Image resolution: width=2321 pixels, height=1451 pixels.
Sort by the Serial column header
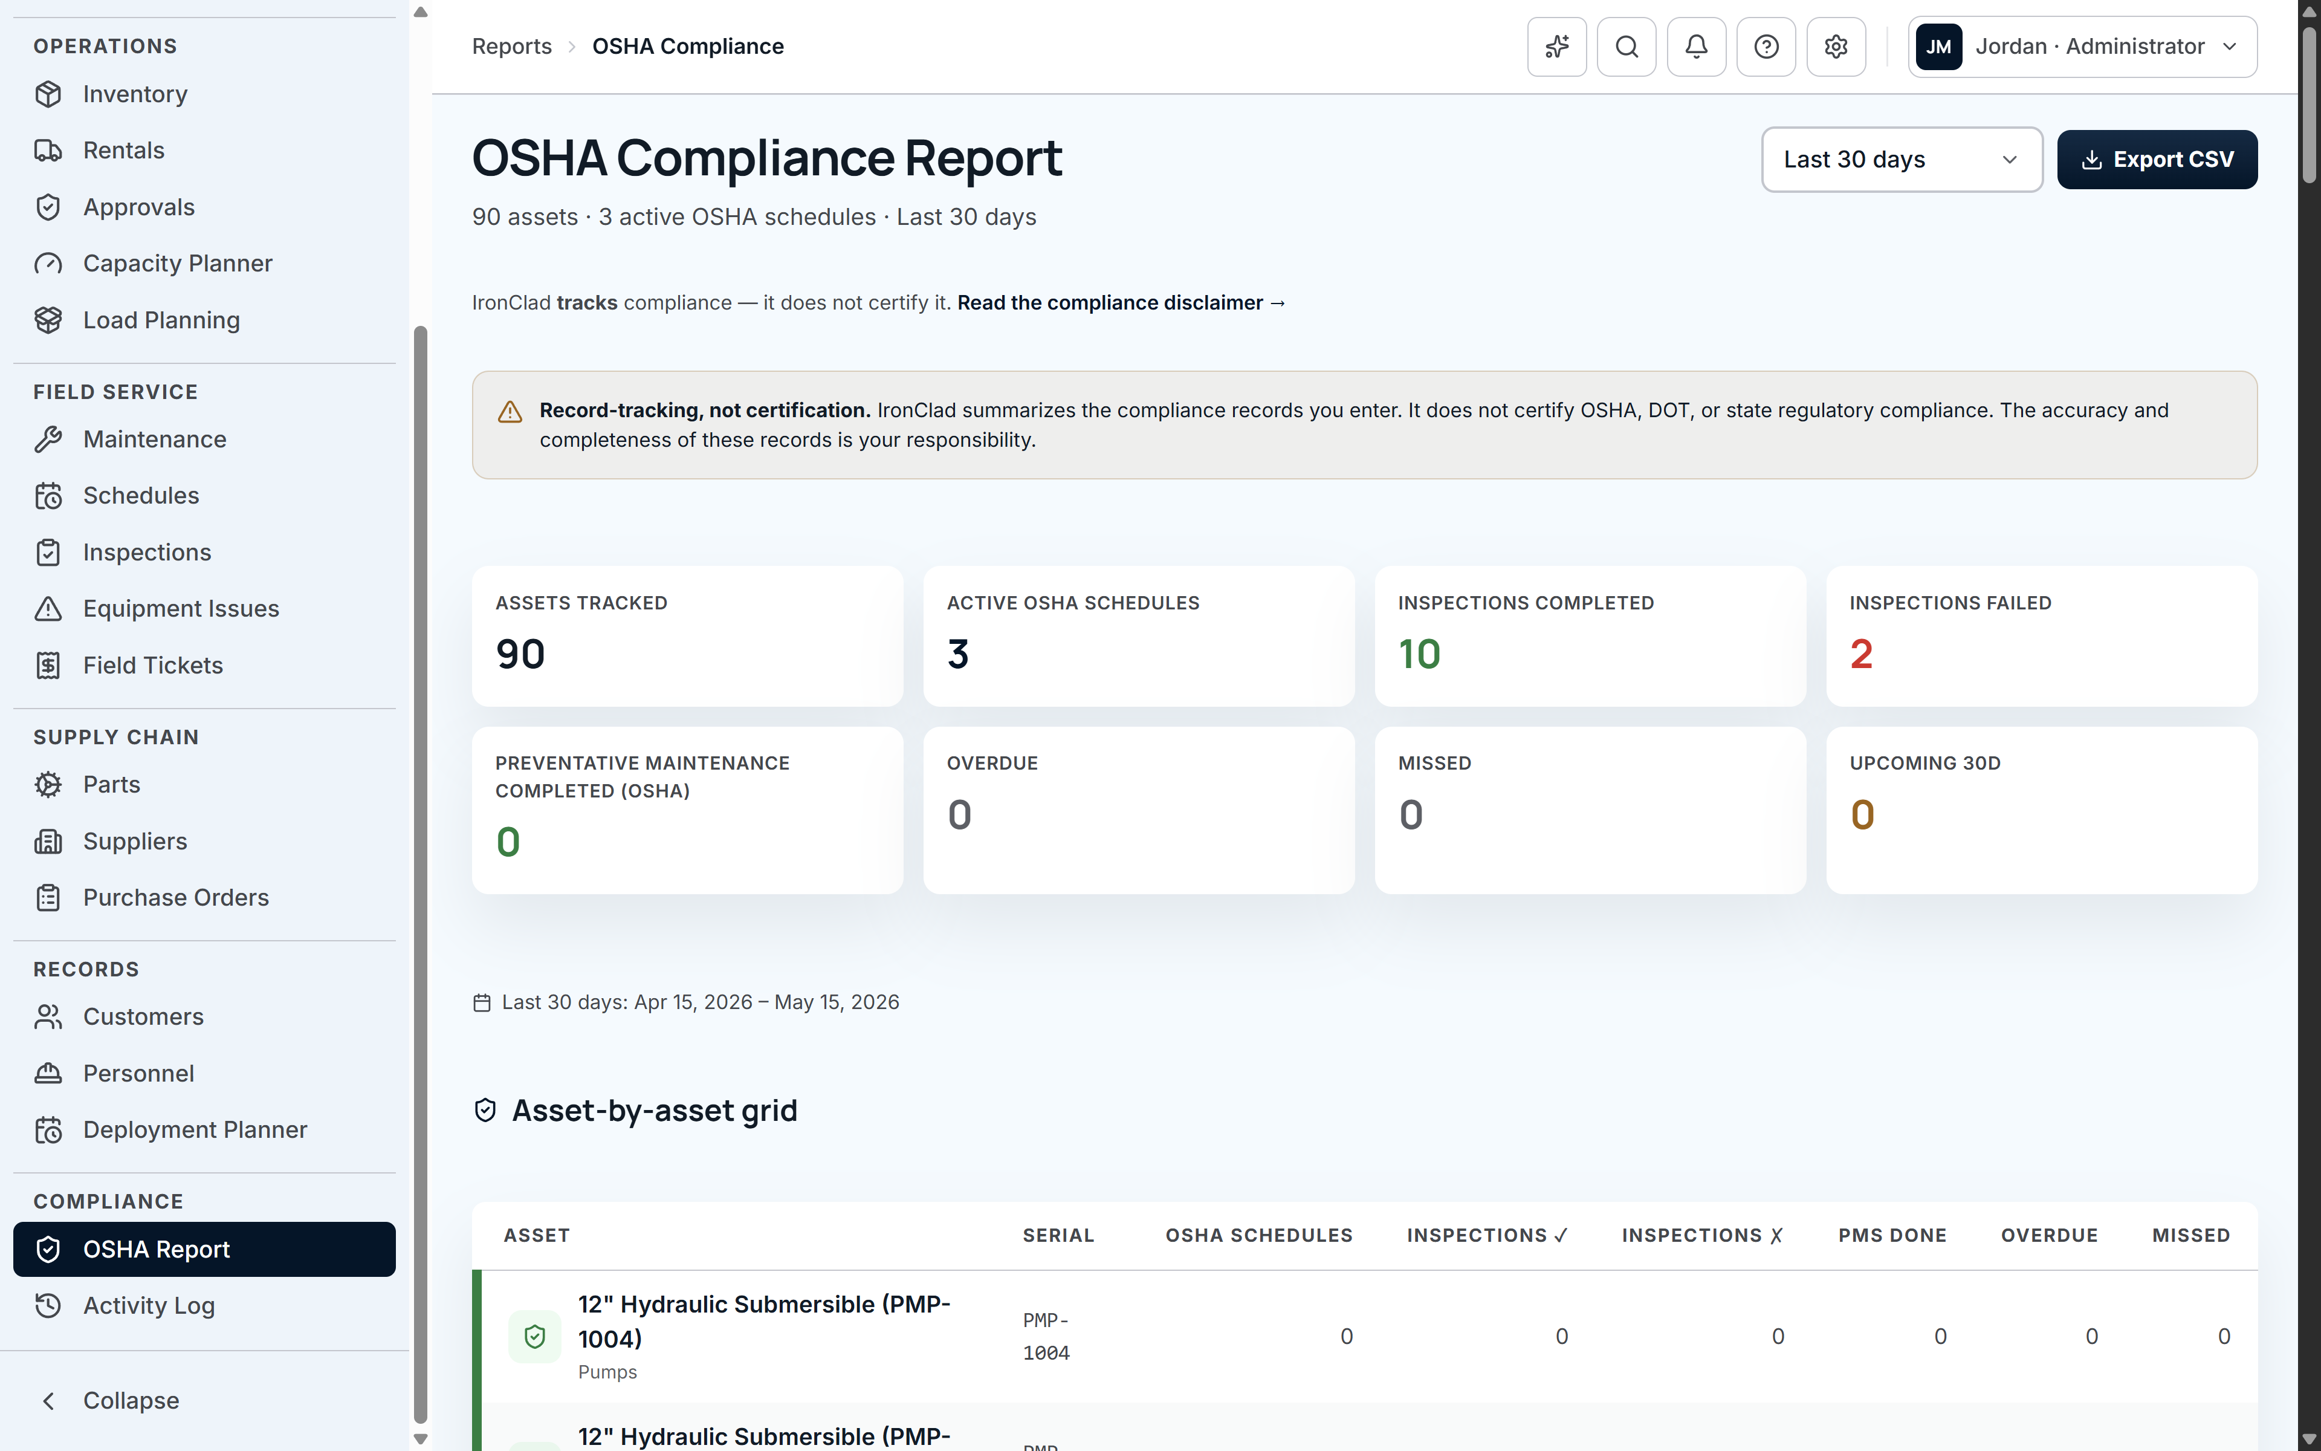pos(1058,1235)
